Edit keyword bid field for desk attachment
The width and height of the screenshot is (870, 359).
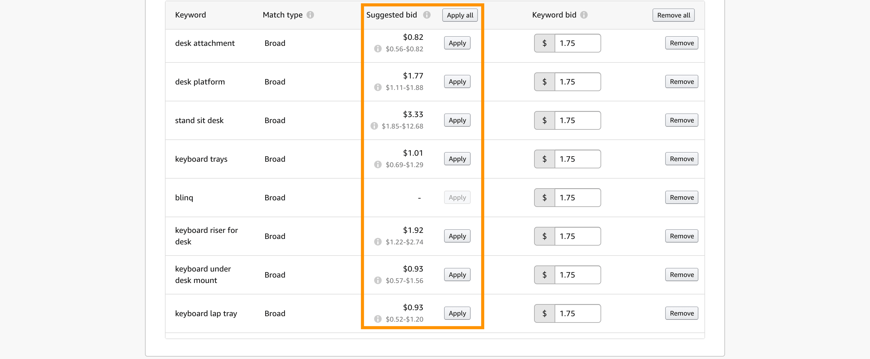[577, 43]
